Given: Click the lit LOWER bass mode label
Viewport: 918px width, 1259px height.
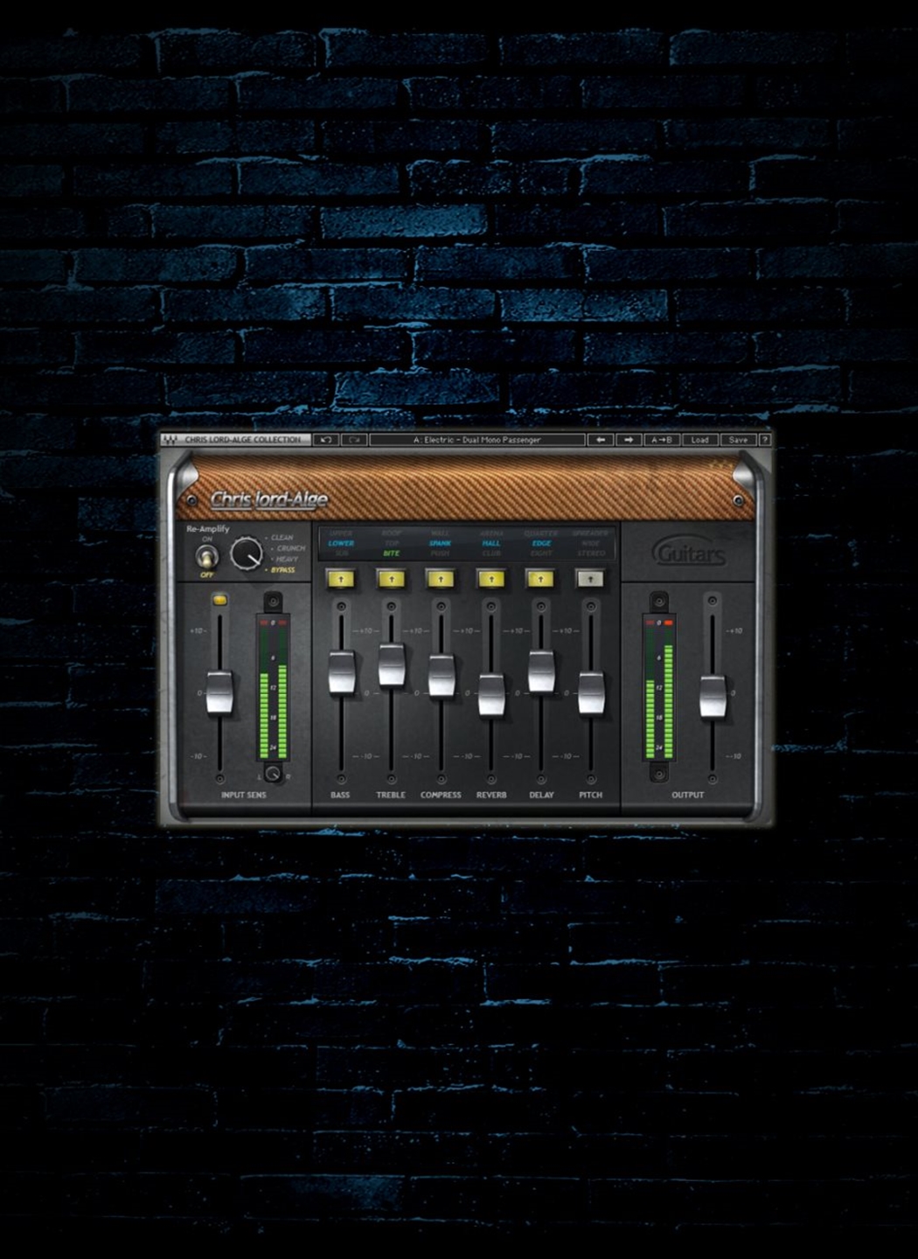Looking at the screenshot, I should tap(341, 543).
